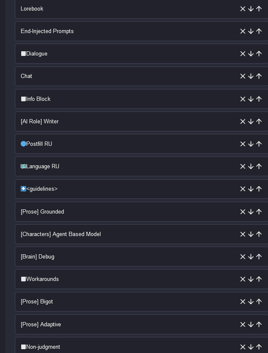Move [Characters] Agent Based Model down
The width and height of the screenshot is (268, 353).
tap(251, 234)
